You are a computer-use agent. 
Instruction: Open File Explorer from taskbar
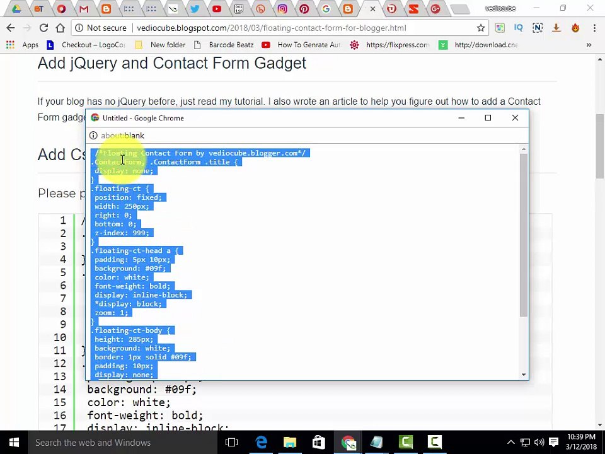(290, 443)
